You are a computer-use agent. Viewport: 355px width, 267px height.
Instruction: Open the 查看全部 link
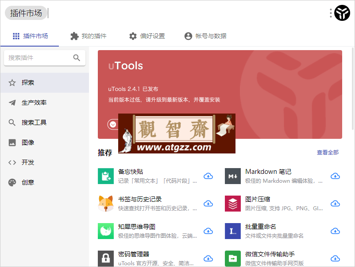[x=328, y=153]
